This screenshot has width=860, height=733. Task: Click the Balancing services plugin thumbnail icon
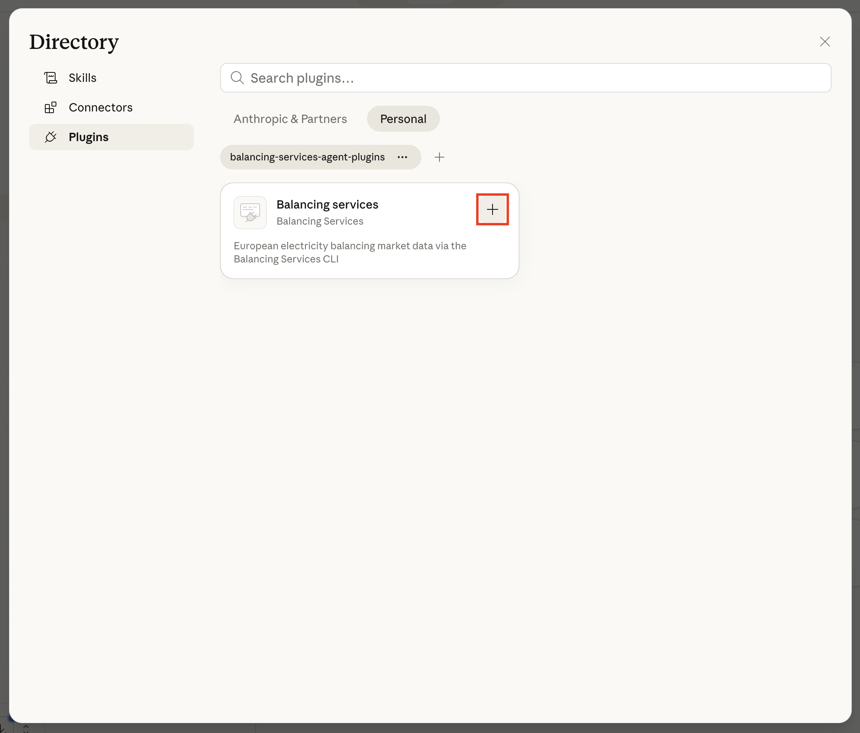[250, 212]
